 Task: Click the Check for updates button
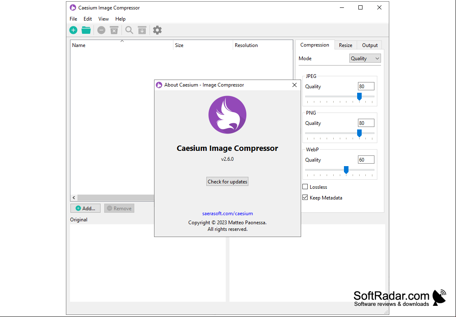227,182
